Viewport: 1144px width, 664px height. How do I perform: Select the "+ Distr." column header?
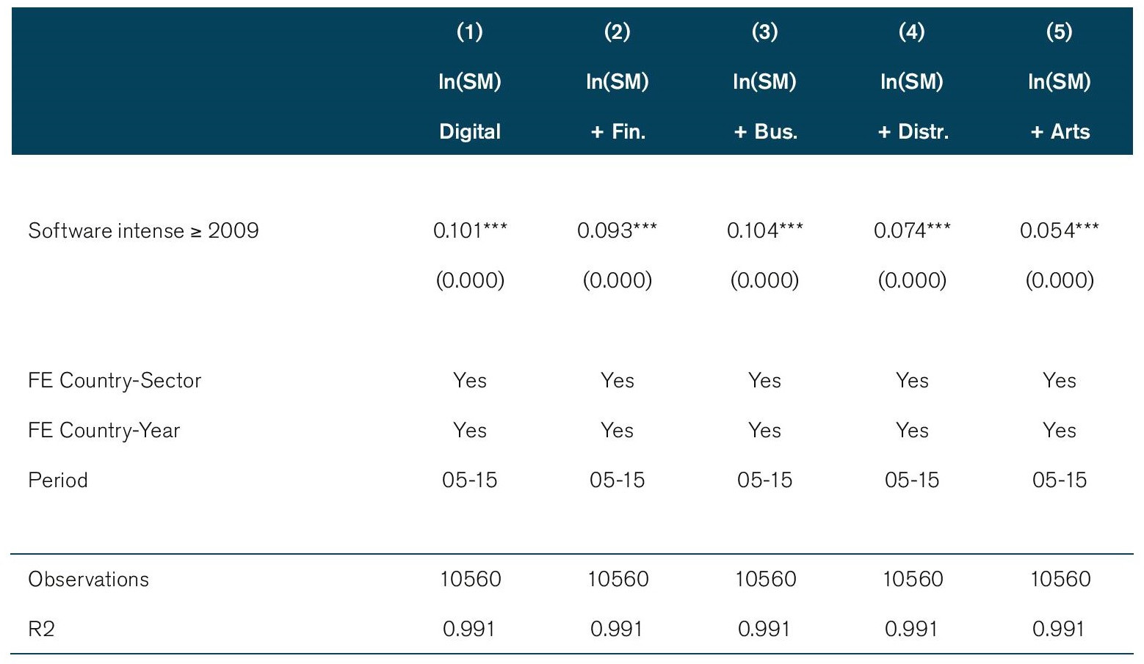click(x=913, y=131)
